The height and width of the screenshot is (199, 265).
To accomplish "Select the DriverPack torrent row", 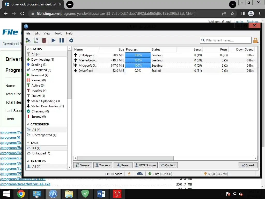I will coord(165,71).
